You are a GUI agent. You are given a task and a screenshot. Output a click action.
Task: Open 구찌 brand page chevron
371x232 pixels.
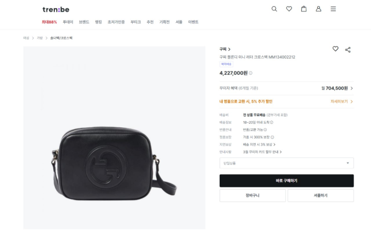tap(229, 49)
